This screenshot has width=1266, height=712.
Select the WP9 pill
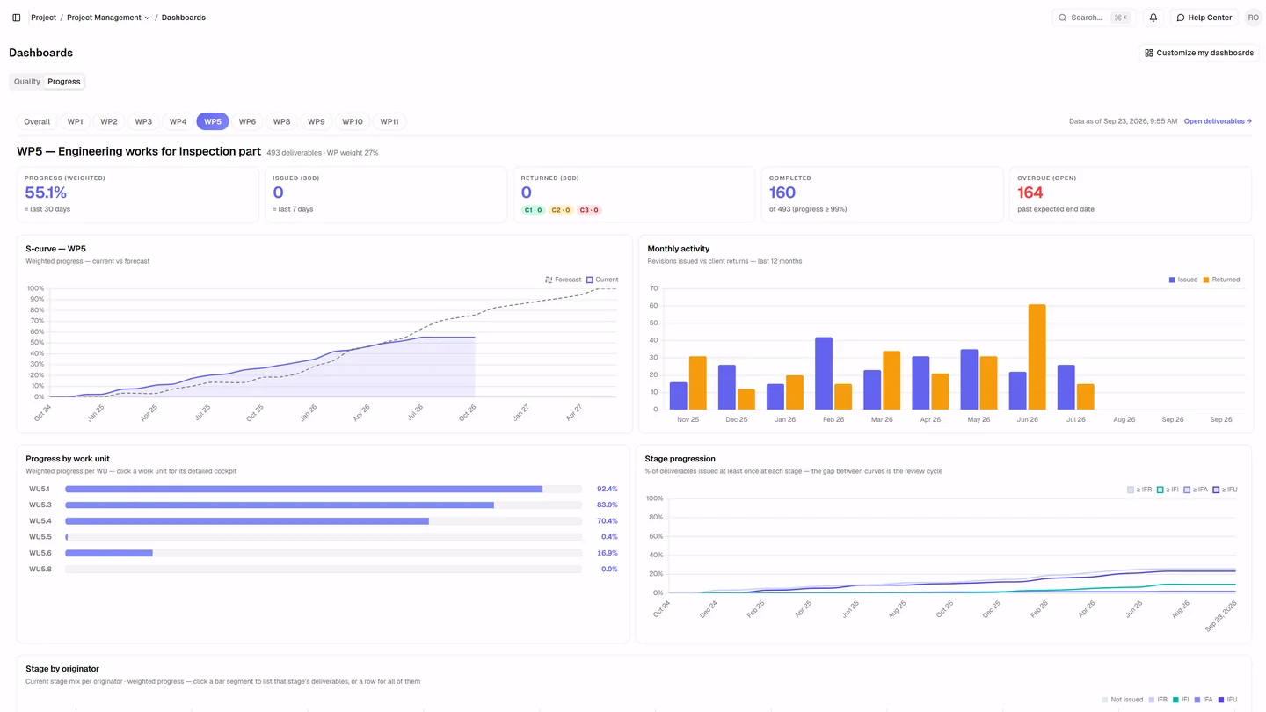(x=316, y=121)
